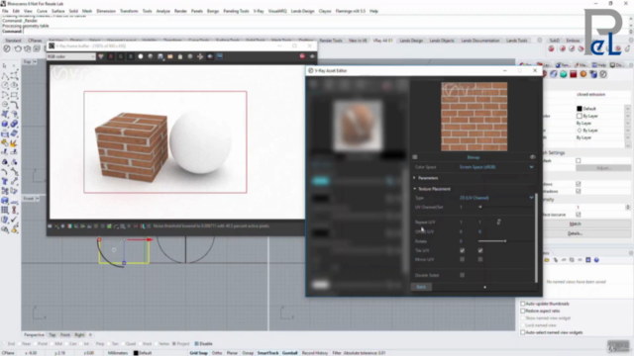The image size is (634, 356).
Task: Clear image using frame buffer clipboard icon
Action: pyautogui.click(x=180, y=56)
